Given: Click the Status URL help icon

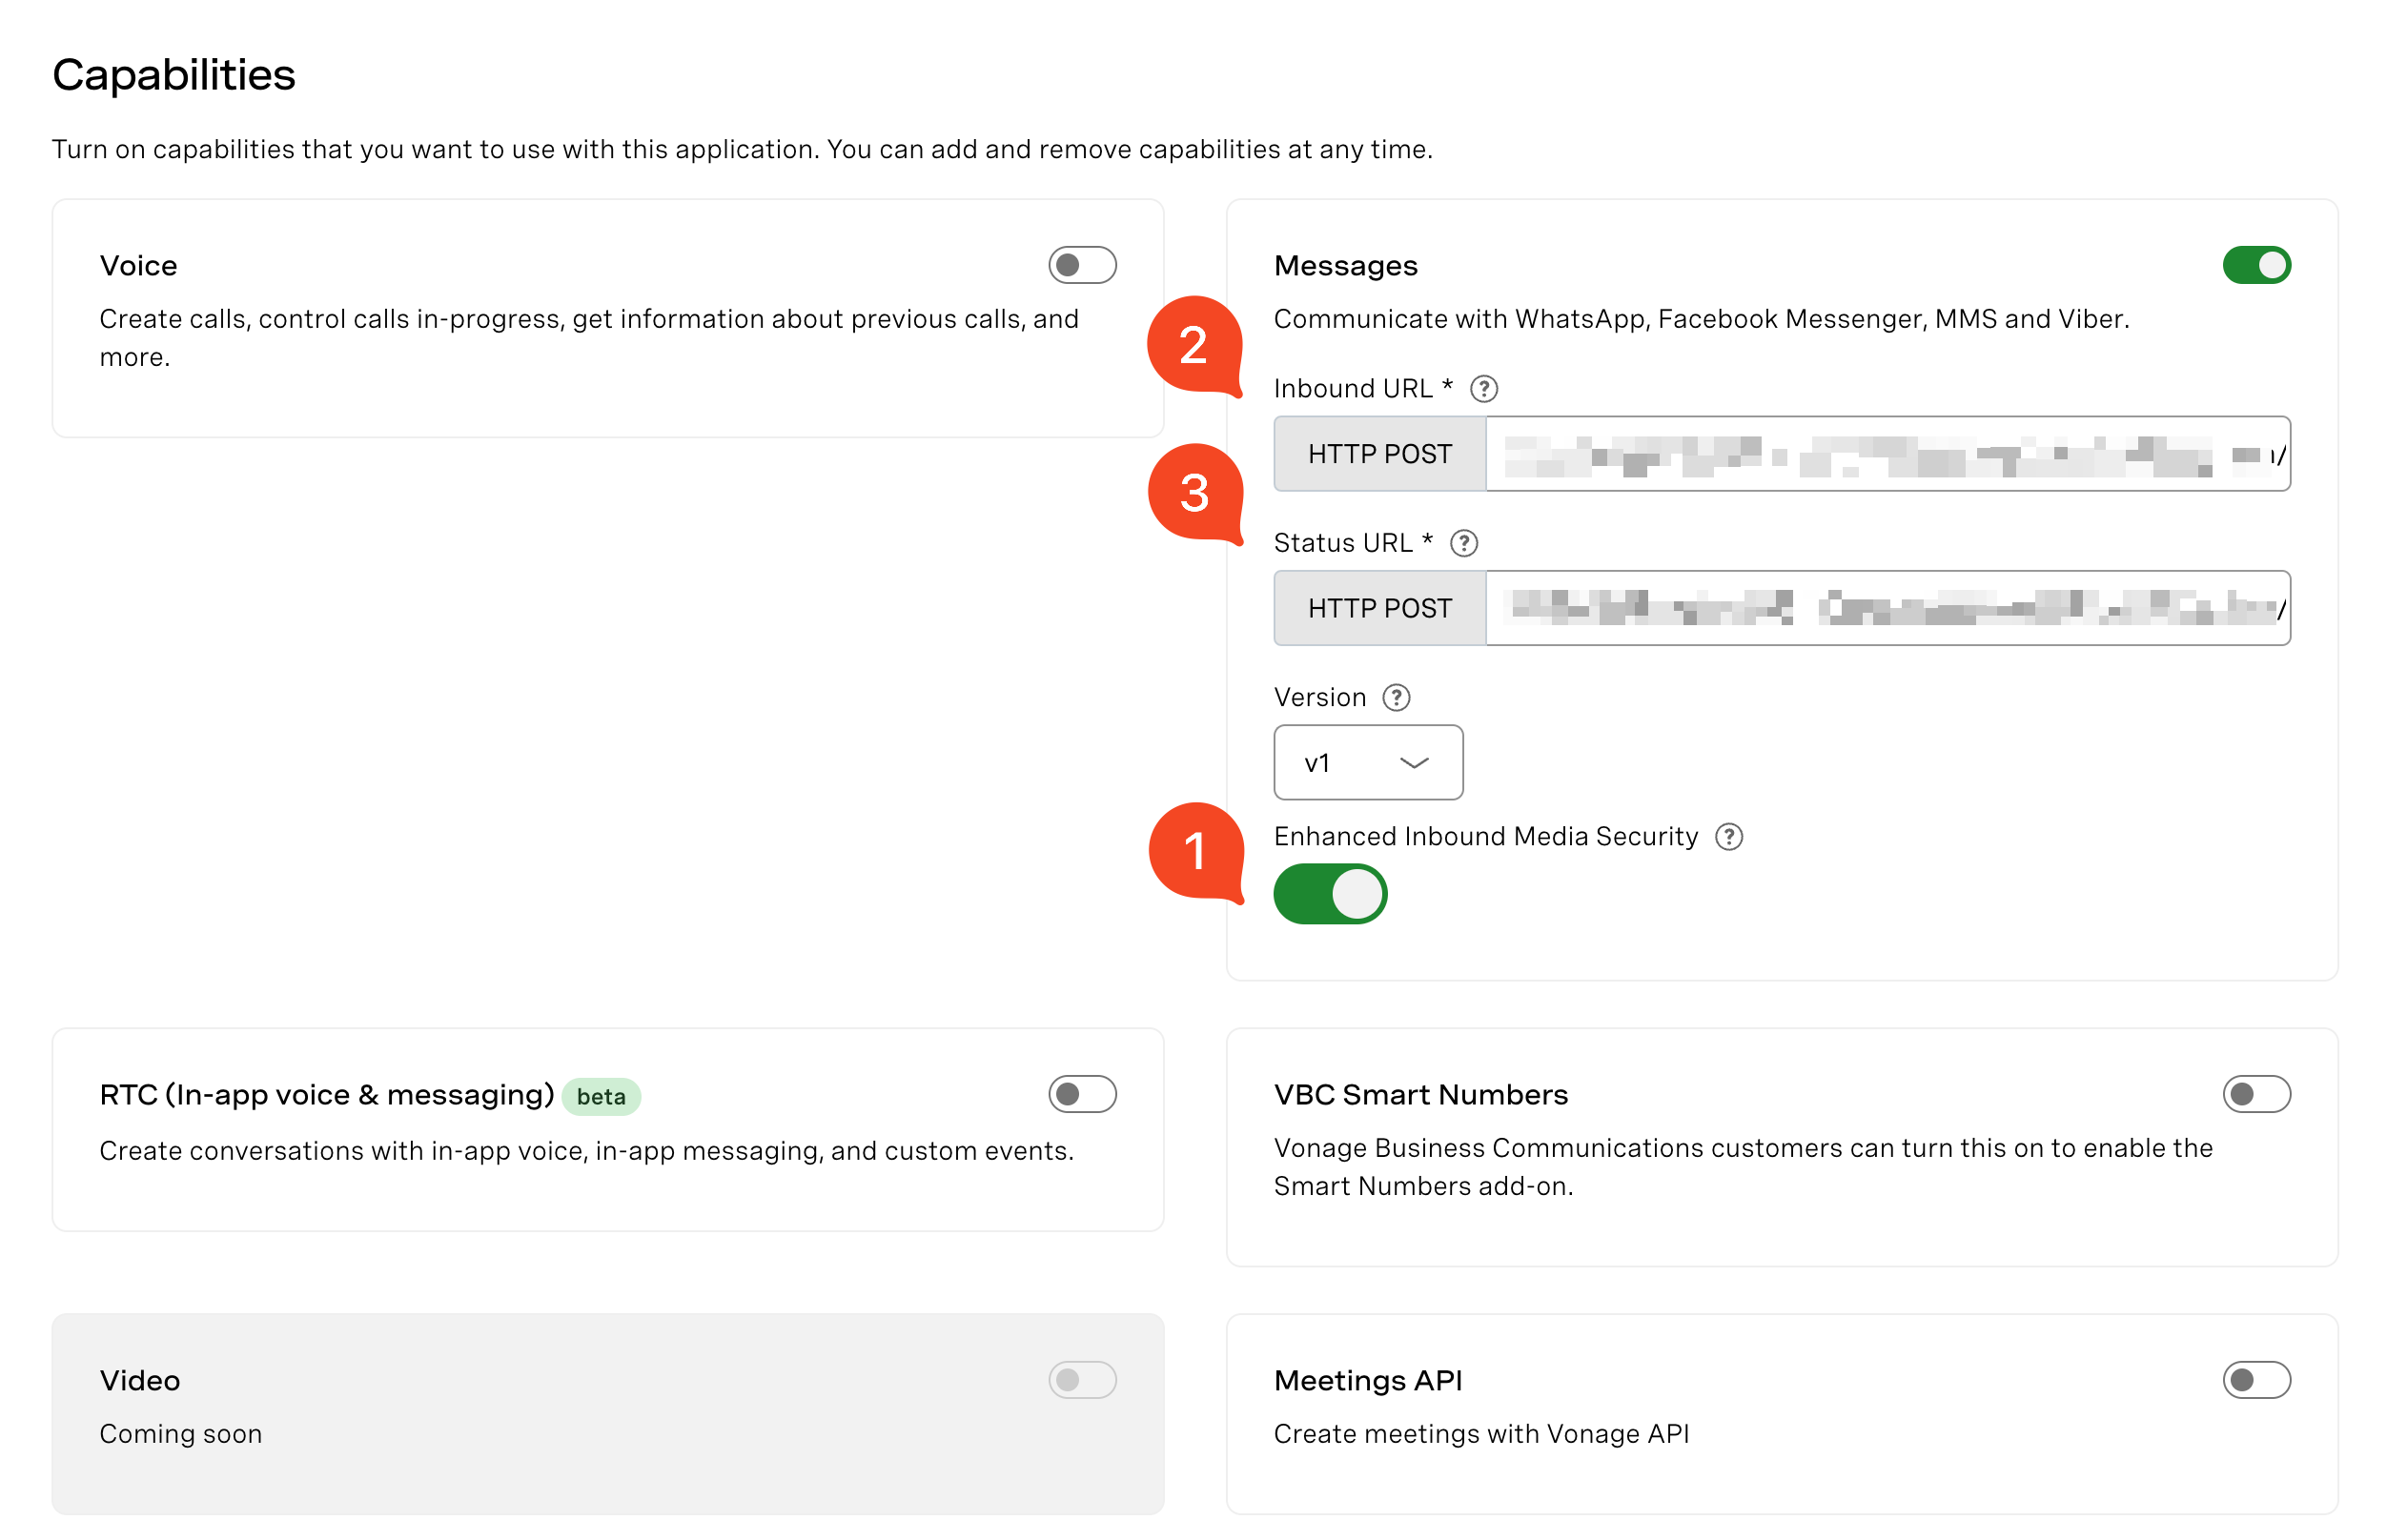Looking at the screenshot, I should [1463, 543].
